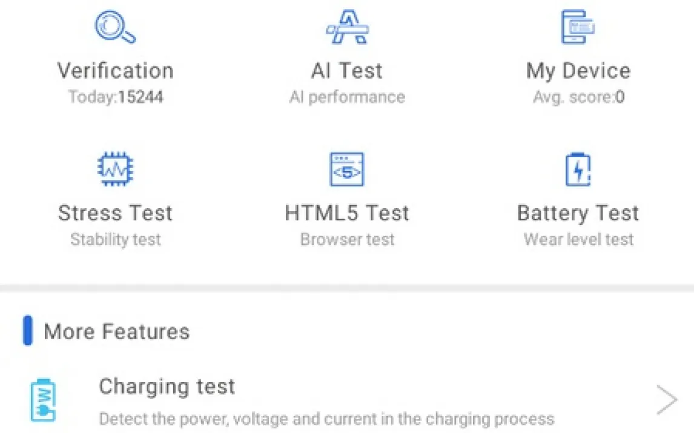Tap the Avg. score:0 text
The image size is (694, 433).
click(578, 97)
